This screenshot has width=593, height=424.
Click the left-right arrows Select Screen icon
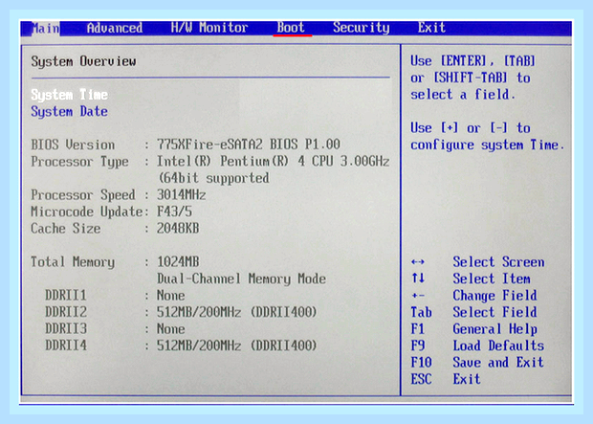(x=418, y=262)
